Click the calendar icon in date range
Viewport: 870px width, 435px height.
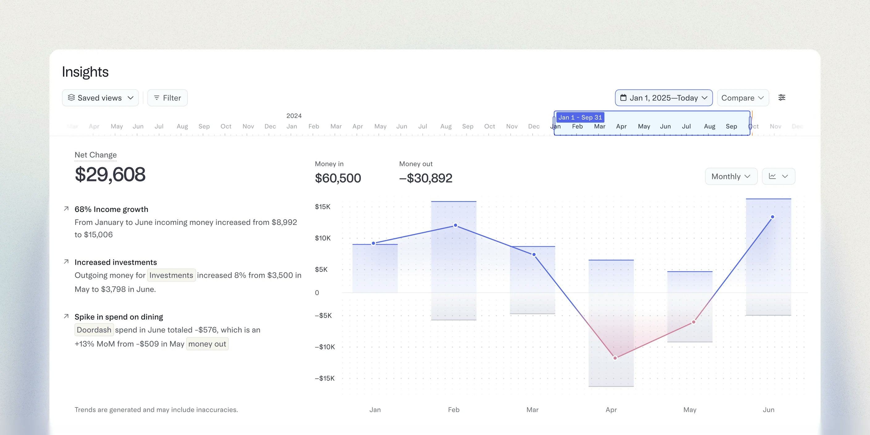tap(623, 98)
